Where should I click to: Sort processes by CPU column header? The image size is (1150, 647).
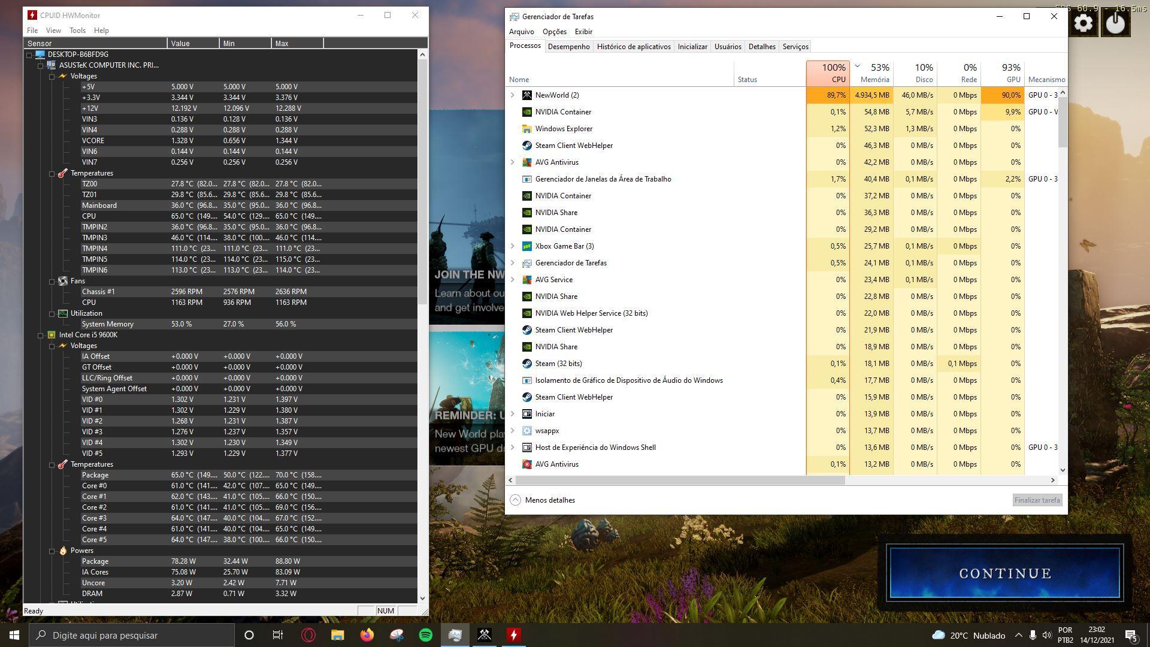pos(828,73)
